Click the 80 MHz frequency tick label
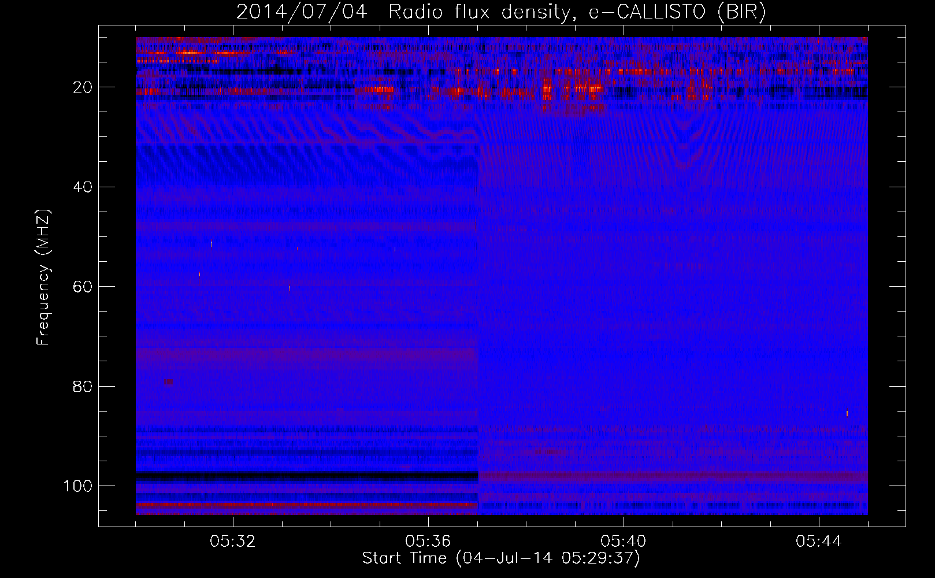 tap(83, 386)
